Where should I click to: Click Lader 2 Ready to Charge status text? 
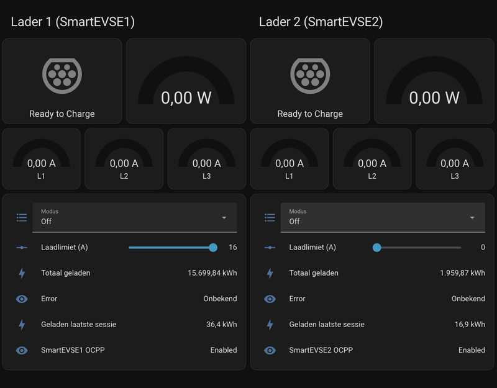(x=310, y=114)
